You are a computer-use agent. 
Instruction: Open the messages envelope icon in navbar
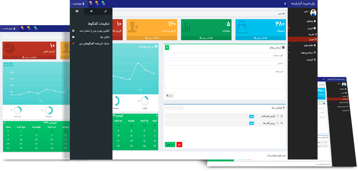(104, 3)
